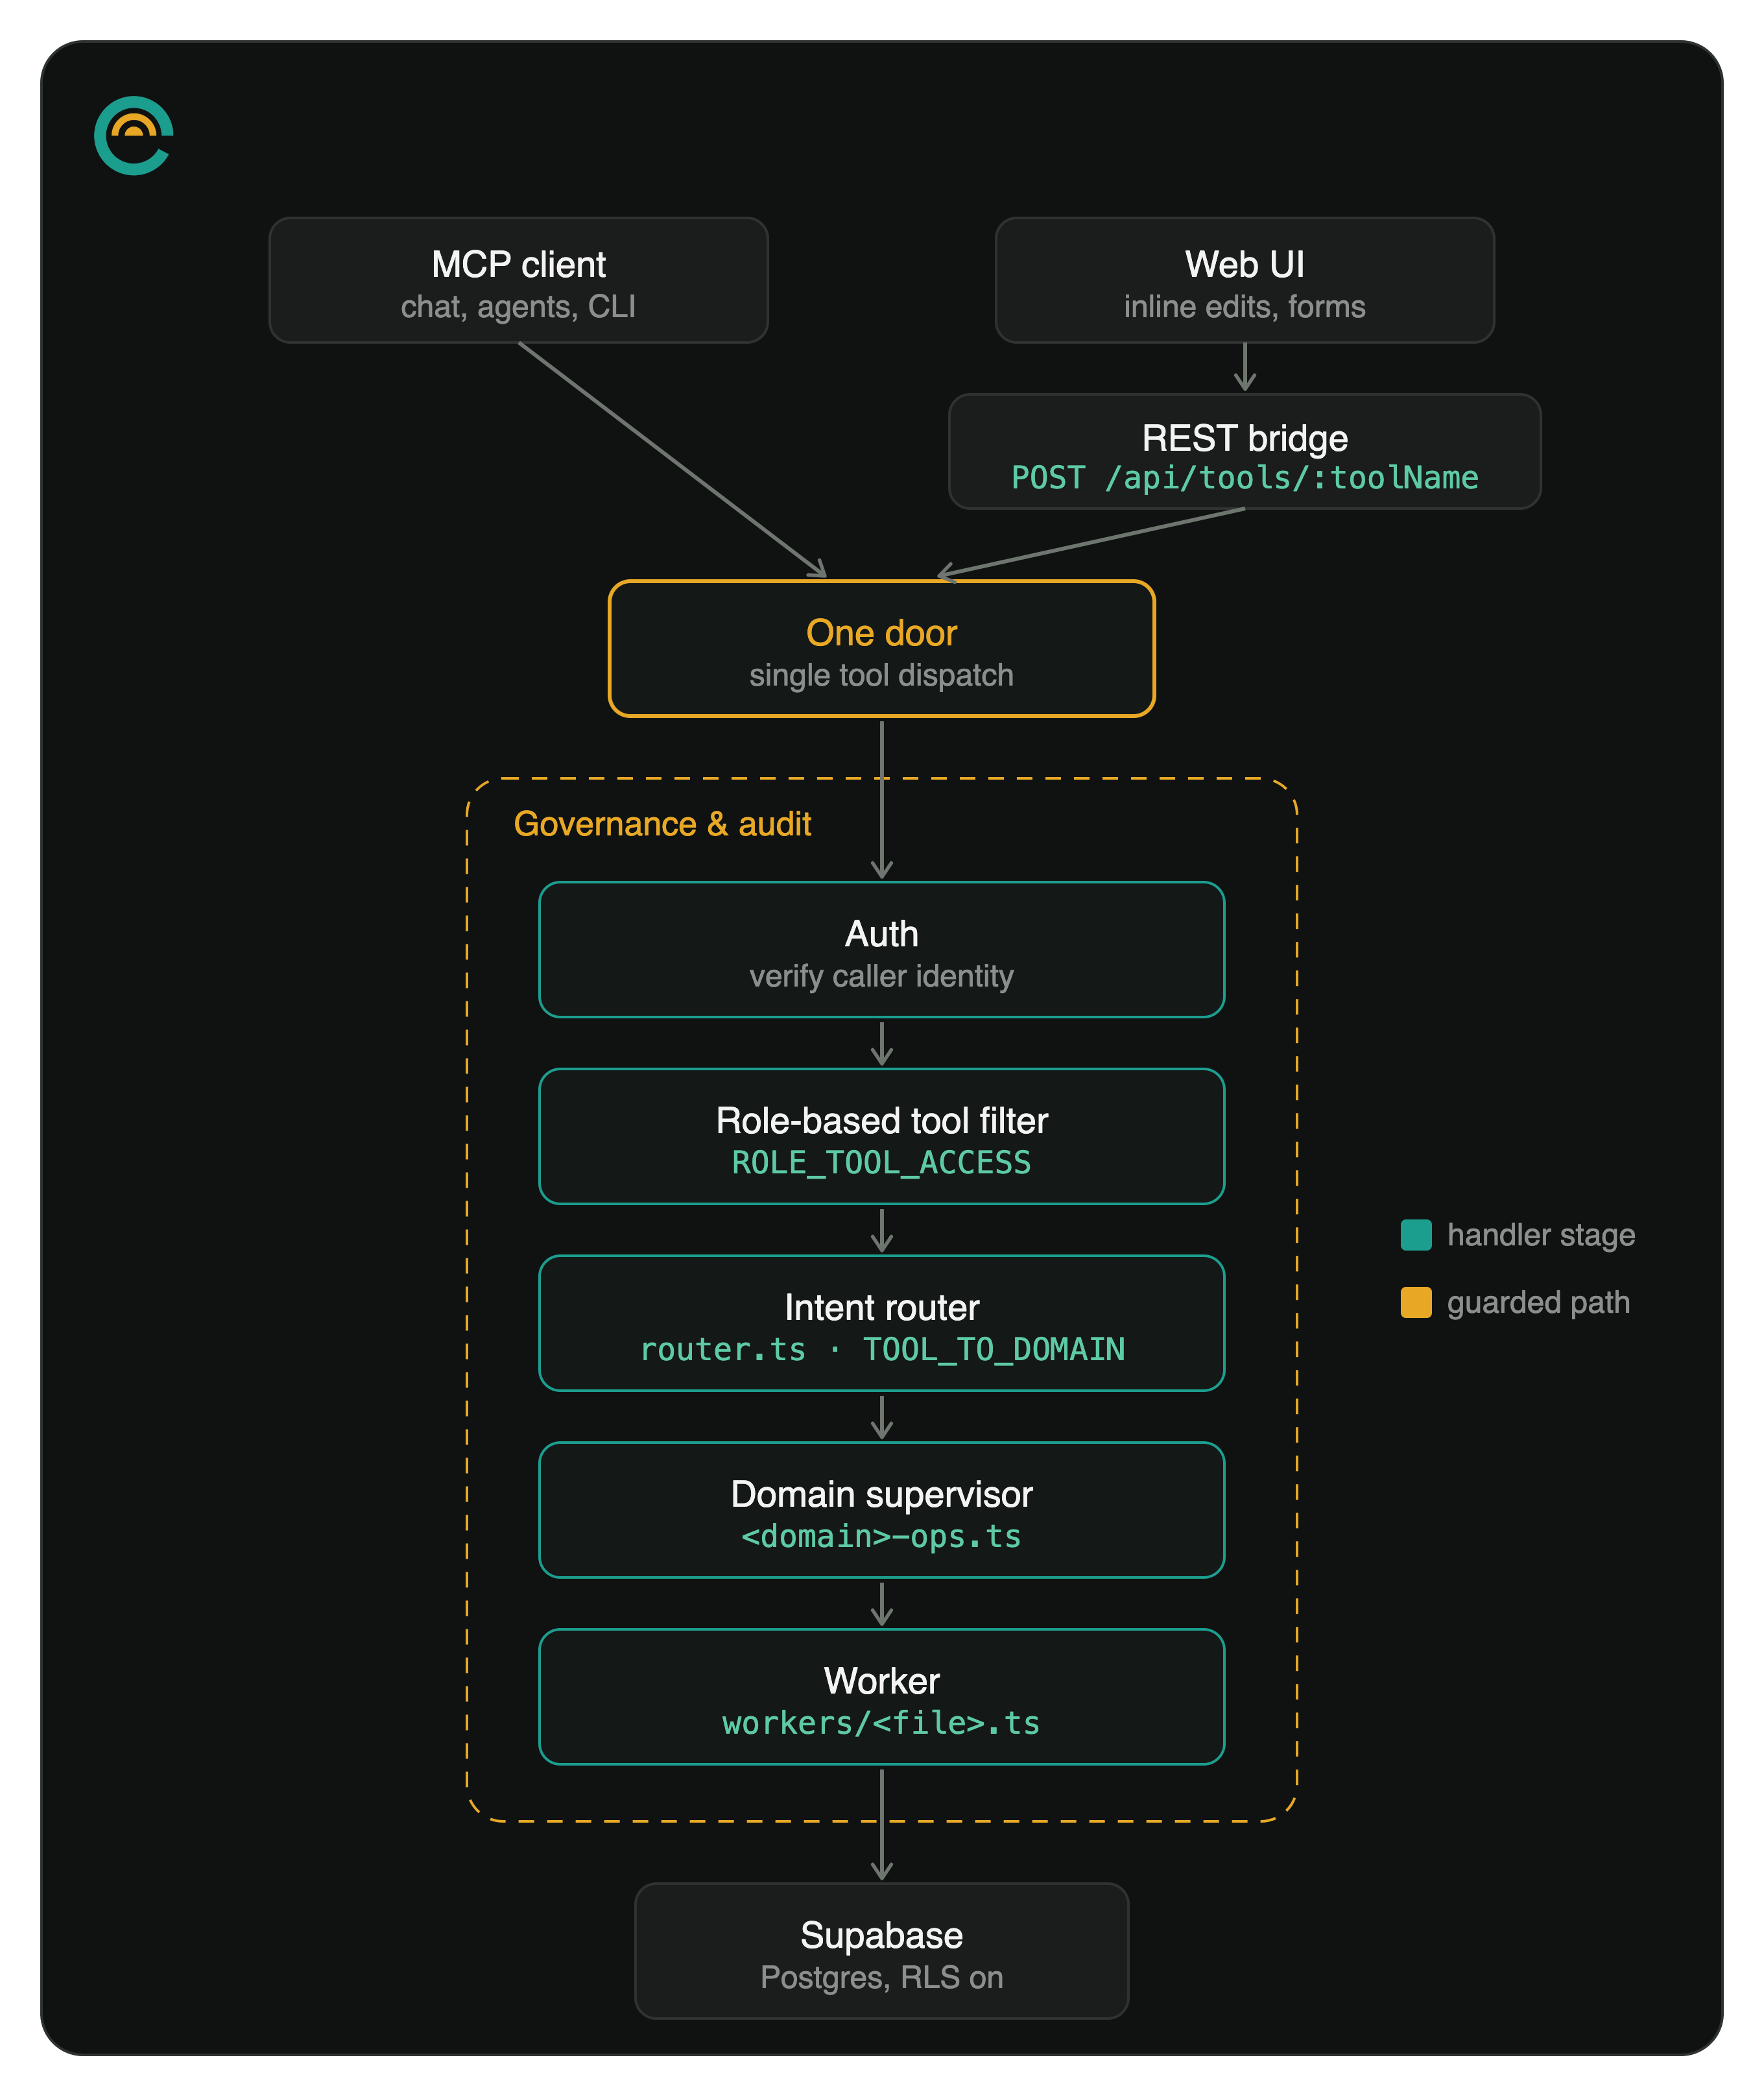The height and width of the screenshot is (2086, 1764).
Task: Click the Governance & audit label
Action: 662,824
